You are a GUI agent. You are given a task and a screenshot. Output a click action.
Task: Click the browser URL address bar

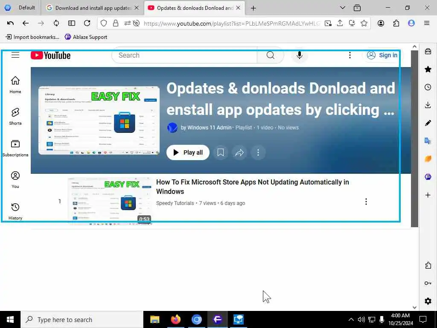click(x=231, y=23)
